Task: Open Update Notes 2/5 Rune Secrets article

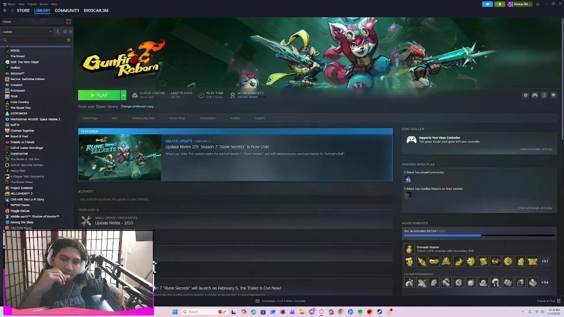Action: point(217,147)
